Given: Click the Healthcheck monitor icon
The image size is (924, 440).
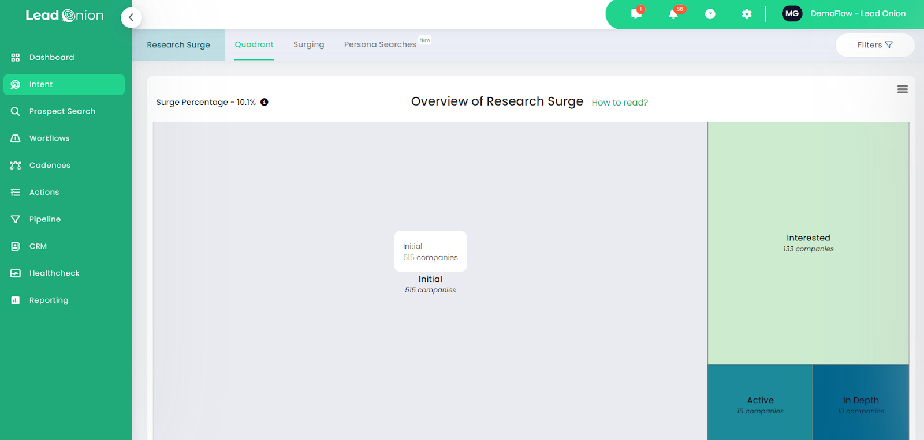Looking at the screenshot, I should point(16,273).
